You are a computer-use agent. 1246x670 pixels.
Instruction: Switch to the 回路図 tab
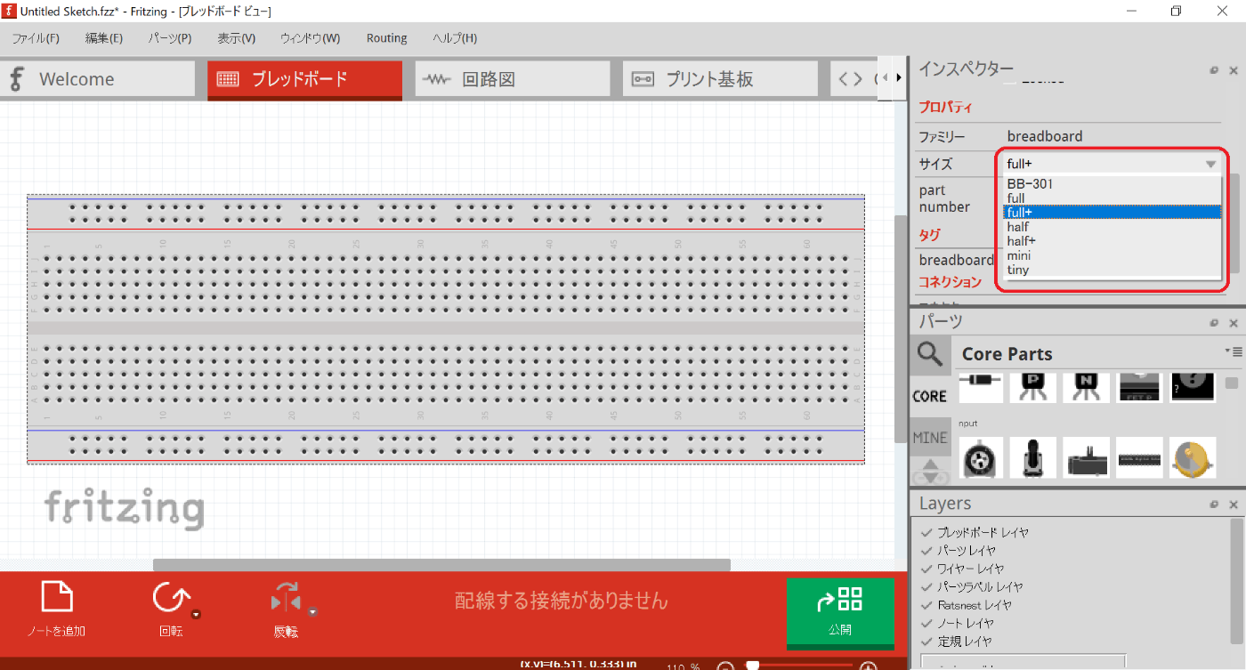(x=513, y=79)
